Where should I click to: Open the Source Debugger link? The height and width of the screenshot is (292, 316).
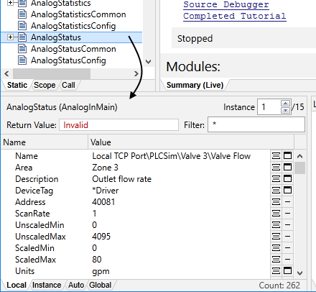(226, 4)
